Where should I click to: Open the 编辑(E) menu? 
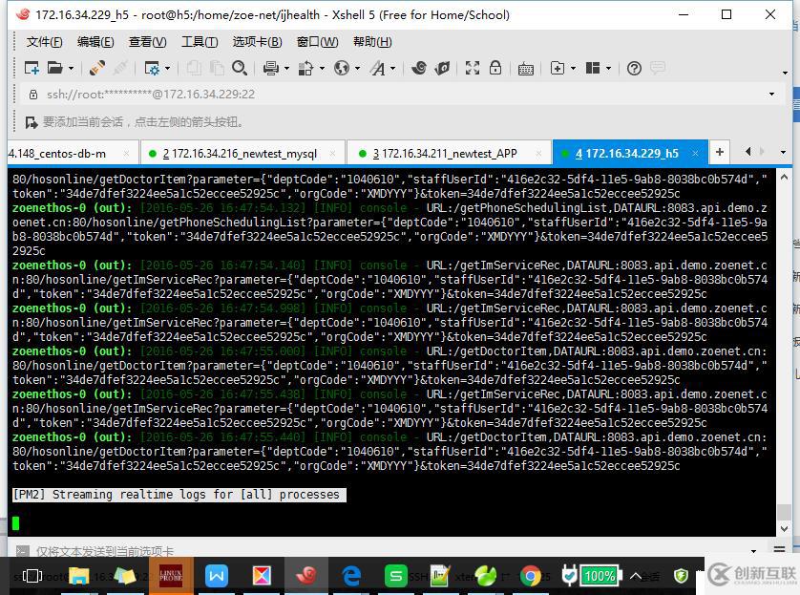(95, 42)
